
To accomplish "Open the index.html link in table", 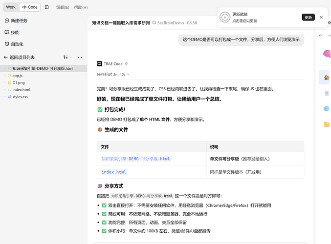I will [x=114, y=172].
